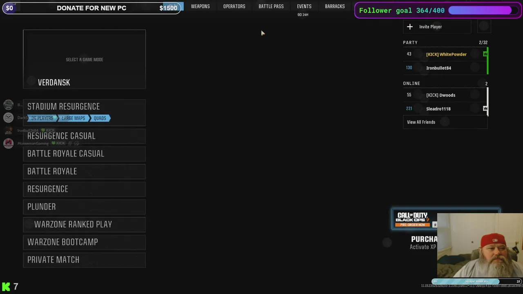Image resolution: width=523 pixels, height=294 pixels.
Task: Click the green Kick logo at bottom left
Action: [x=6, y=287]
